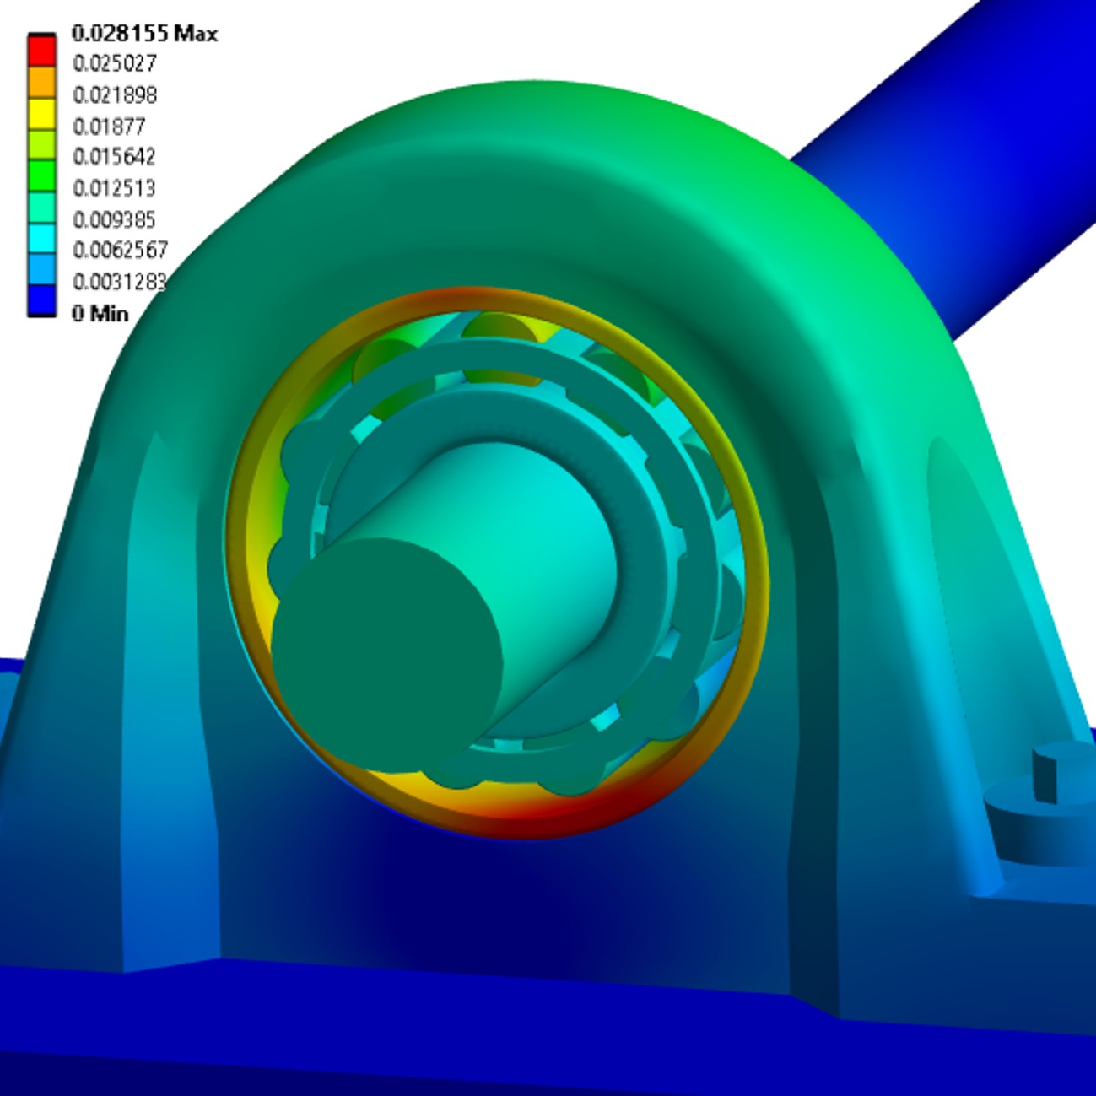Click the 0.01877 legend value
Screen dimensions: 1096x1096
[109, 127]
